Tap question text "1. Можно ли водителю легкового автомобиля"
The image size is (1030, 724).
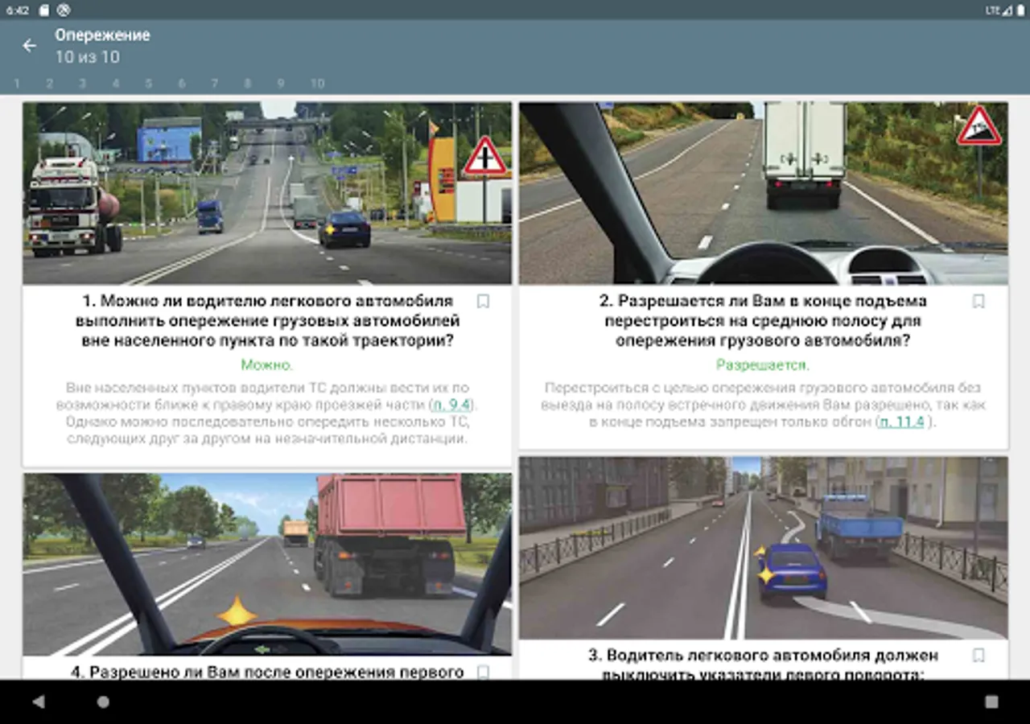tap(267, 302)
